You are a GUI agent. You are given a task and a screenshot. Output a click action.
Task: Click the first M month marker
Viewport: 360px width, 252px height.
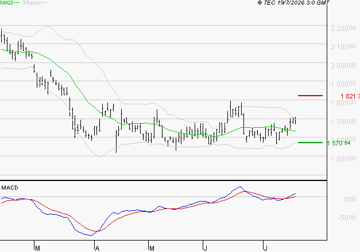point(38,248)
